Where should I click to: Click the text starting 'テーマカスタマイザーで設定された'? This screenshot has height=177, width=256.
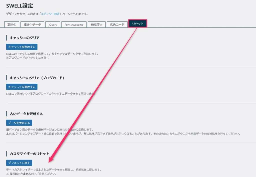[54, 170]
